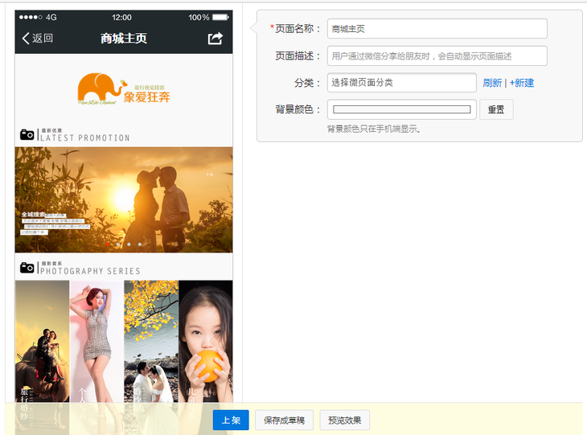
Task: Click 预览效果 preview button
Action: click(345, 420)
